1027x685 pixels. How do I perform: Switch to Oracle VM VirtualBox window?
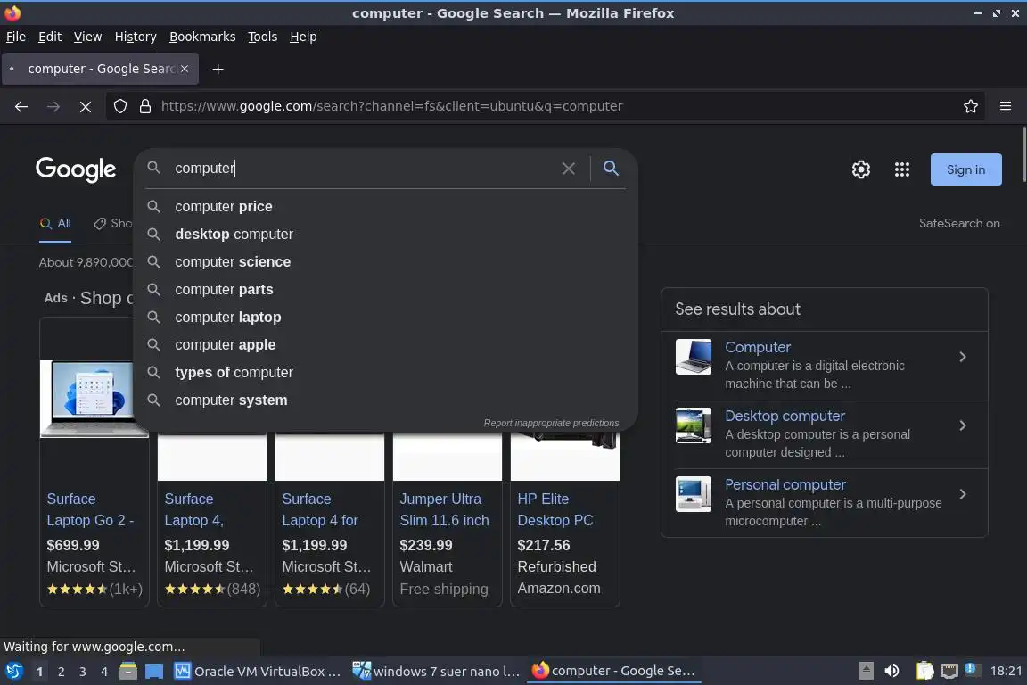(258, 672)
